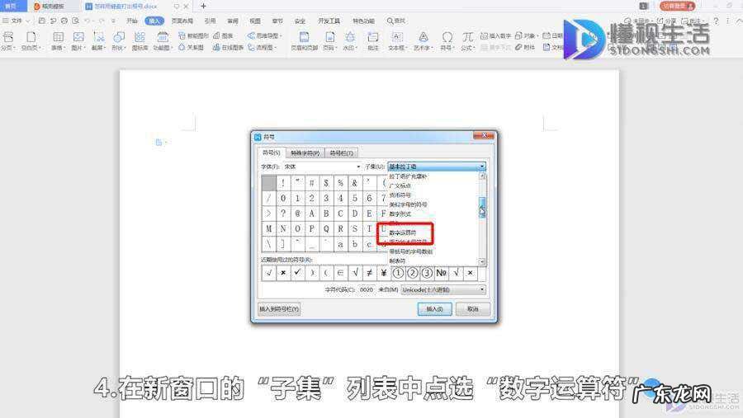Click the 查找 search box in ribbon
The image size is (743, 418).
pos(396,21)
